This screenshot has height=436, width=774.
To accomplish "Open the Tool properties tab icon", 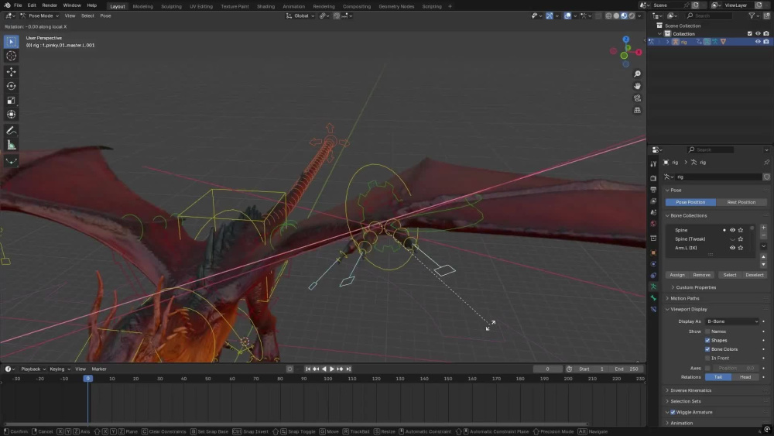I will pyautogui.click(x=653, y=163).
